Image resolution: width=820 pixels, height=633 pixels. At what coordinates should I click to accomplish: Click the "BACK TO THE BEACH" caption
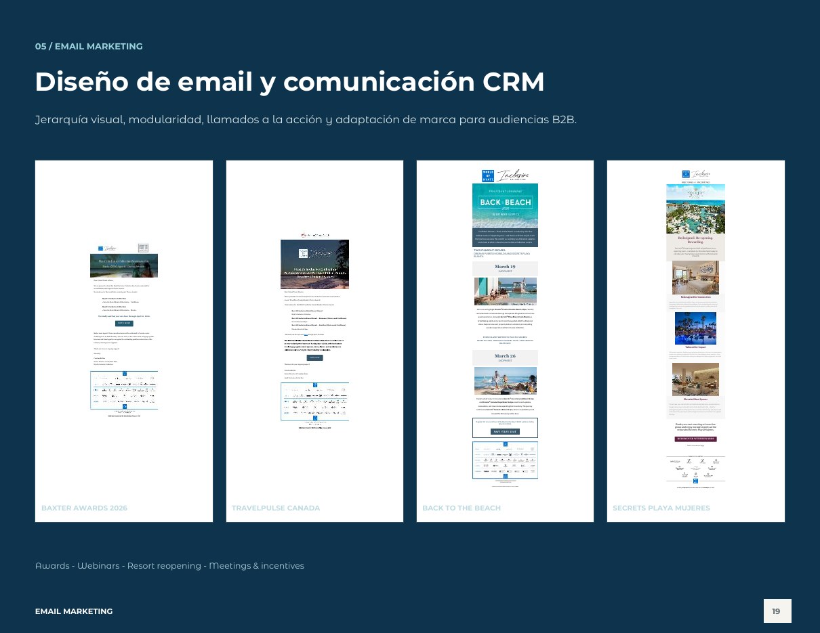coord(462,508)
